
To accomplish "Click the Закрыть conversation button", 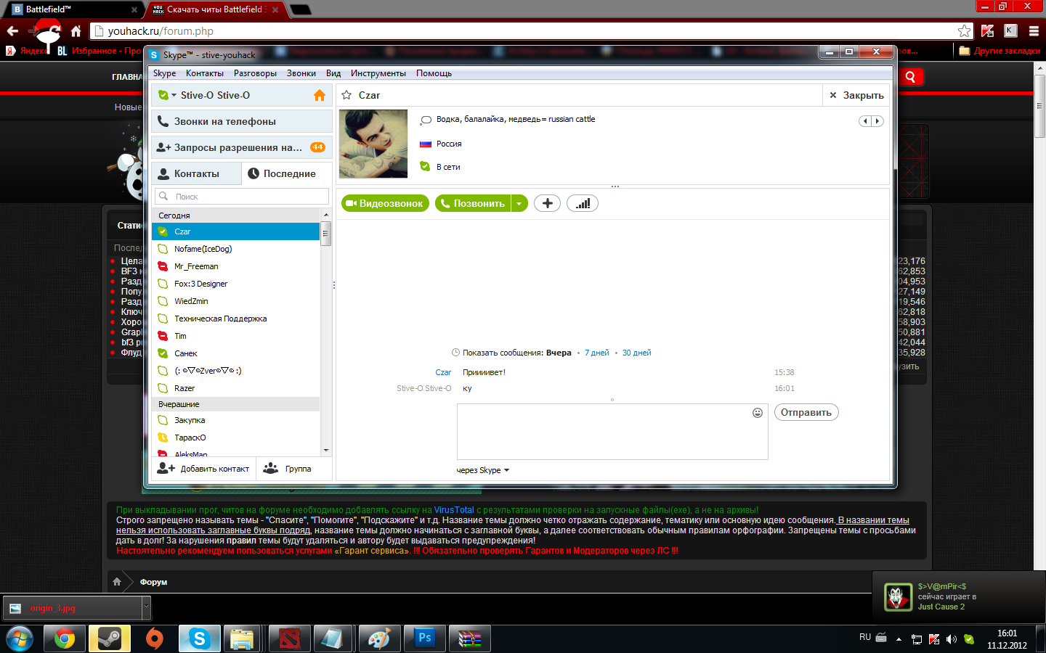I will tap(856, 95).
